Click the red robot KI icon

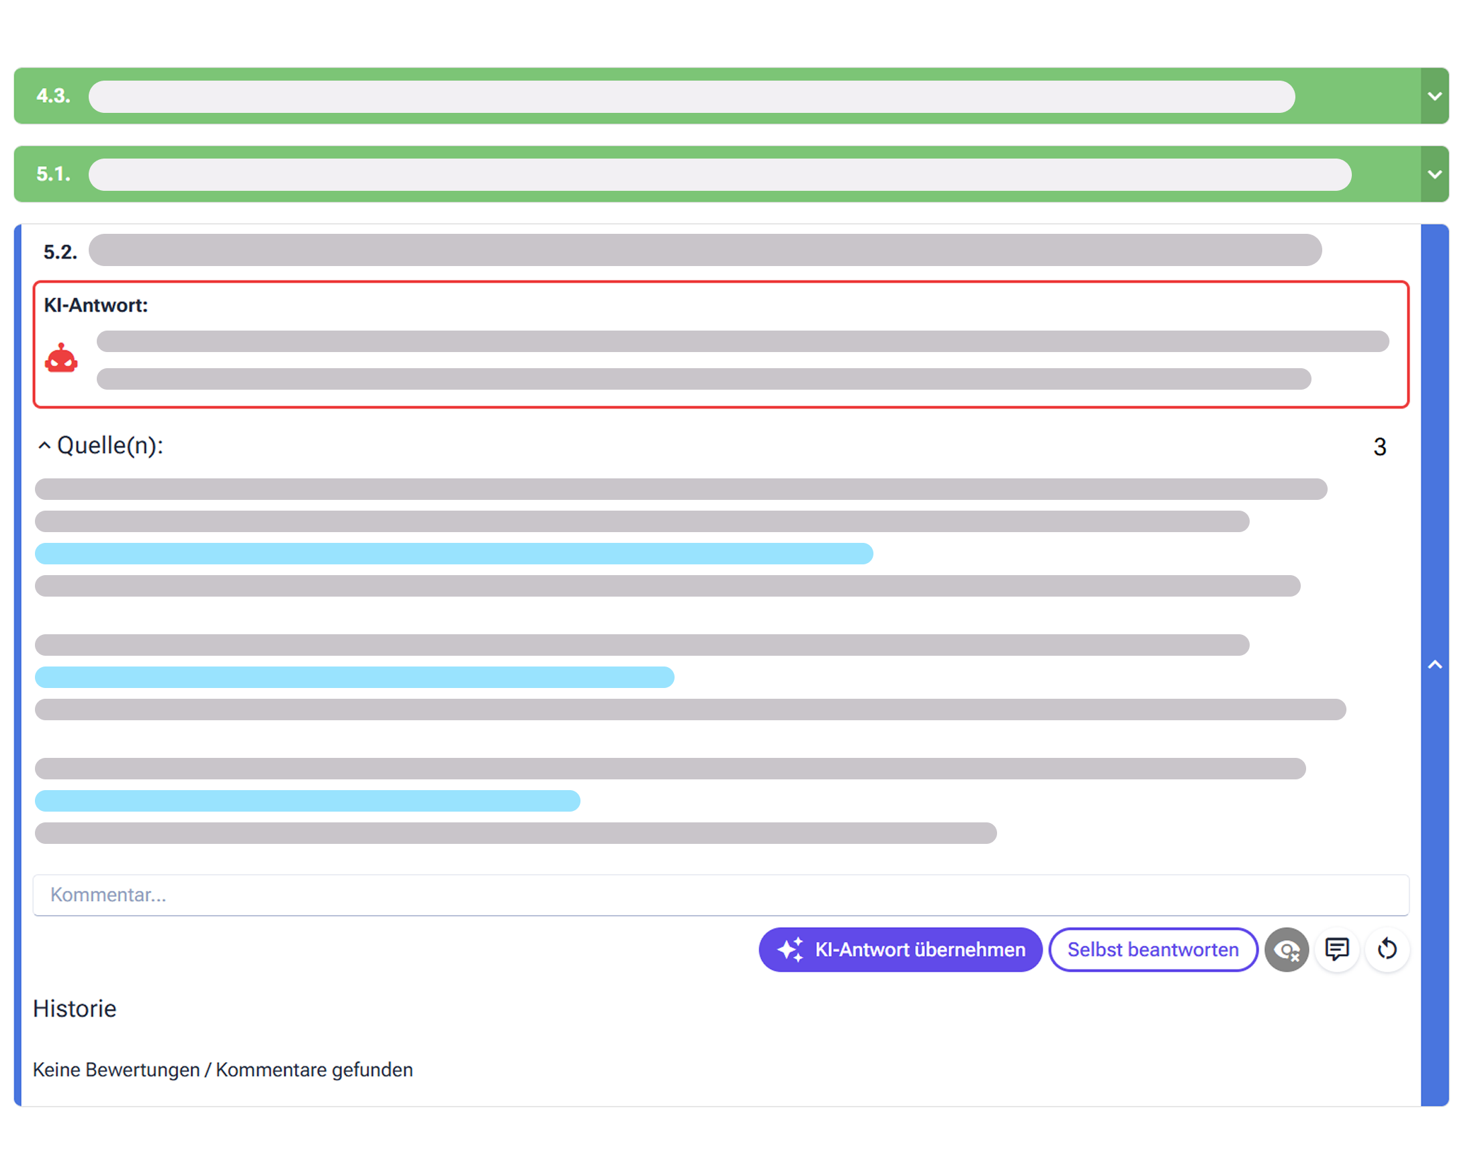(61, 358)
